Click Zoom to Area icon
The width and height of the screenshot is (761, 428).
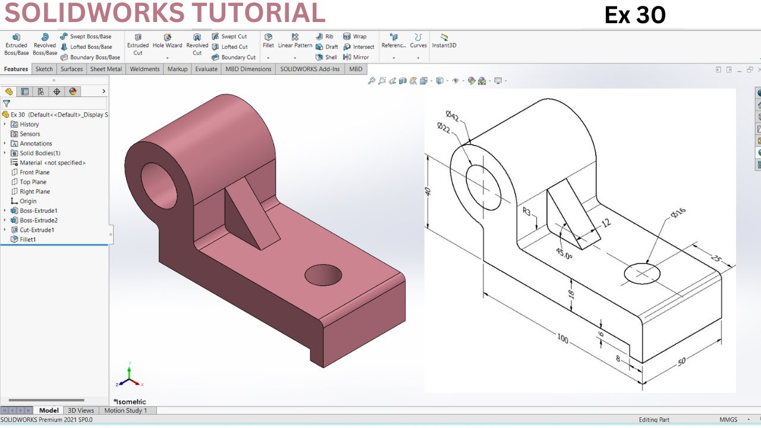(x=382, y=81)
